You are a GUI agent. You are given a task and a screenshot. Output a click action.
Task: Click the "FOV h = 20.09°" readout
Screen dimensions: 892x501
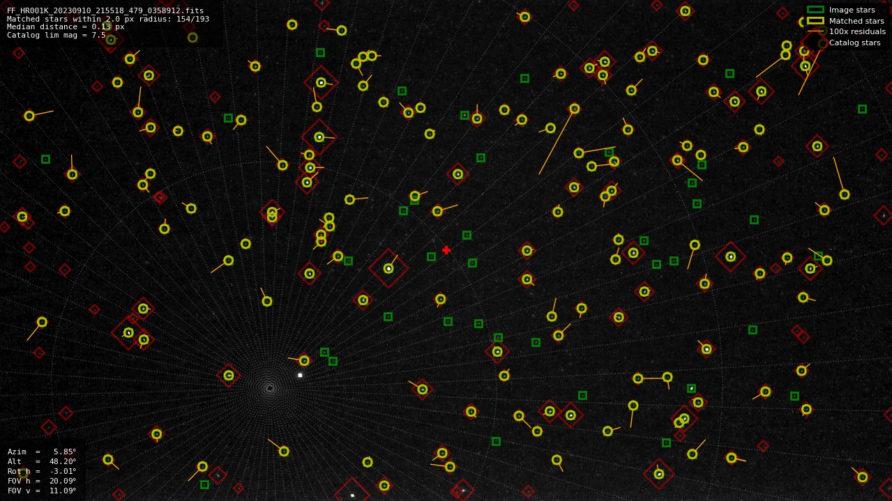coord(42,481)
